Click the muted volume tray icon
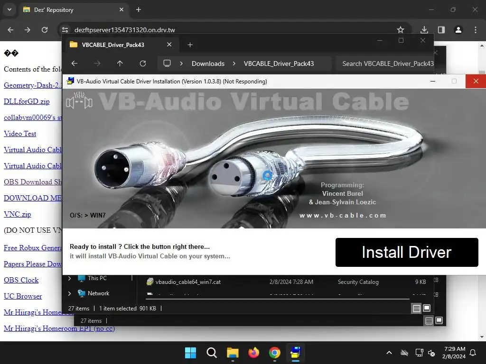The width and height of the screenshot is (486, 364). pyautogui.click(x=431, y=353)
